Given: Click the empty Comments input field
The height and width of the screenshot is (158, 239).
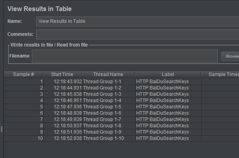Looking at the screenshot, I should [x=137, y=34].
